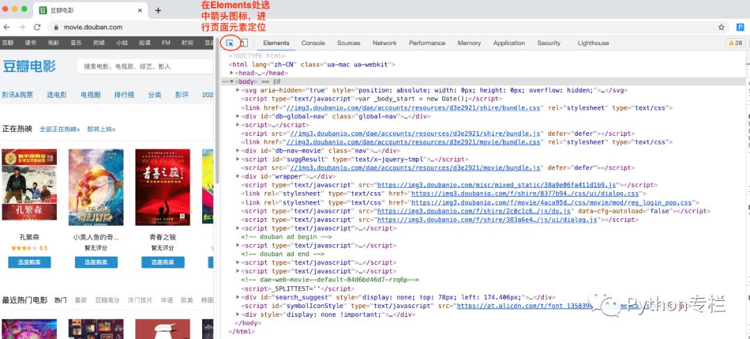750x339 pixels.
Task: Click 选座购票 under 孔繁森
Action: [29, 262]
